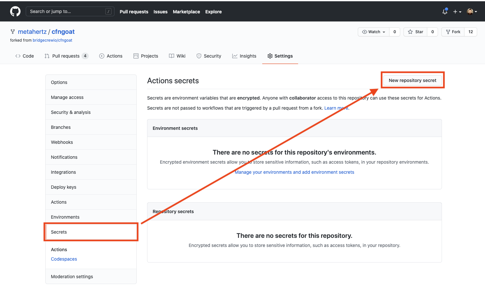Open Moderation settings
This screenshot has width=485, height=286.
tap(91, 277)
